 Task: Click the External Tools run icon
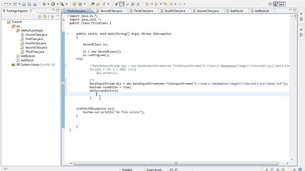62,4
